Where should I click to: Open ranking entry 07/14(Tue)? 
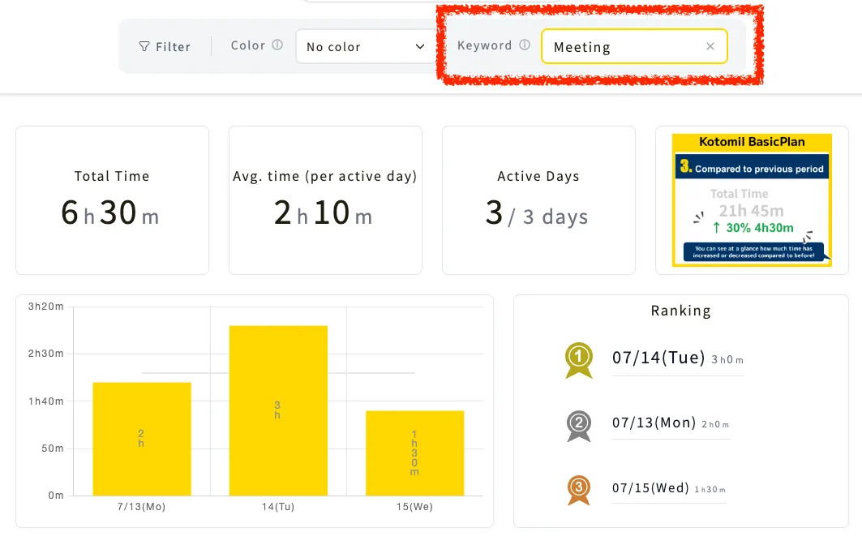(x=678, y=358)
